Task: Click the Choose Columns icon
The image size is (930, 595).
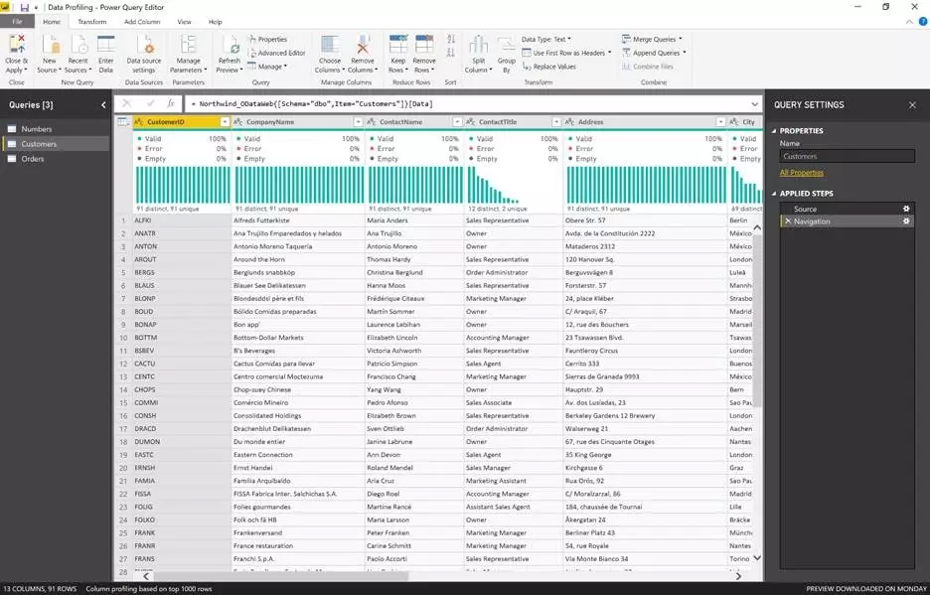Action: pyautogui.click(x=330, y=45)
